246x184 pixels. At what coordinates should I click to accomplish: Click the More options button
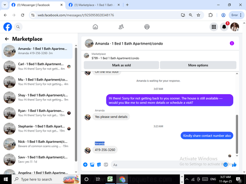point(198,65)
